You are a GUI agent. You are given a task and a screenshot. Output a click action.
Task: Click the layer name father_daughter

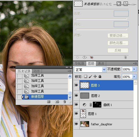click(102, 124)
